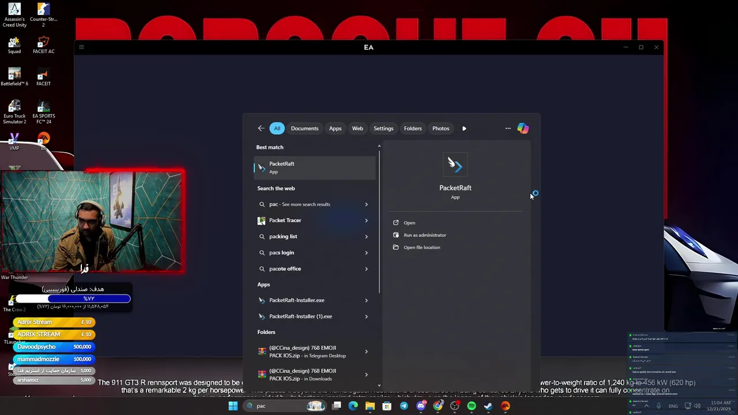The height and width of the screenshot is (415, 738).
Task: Open Assassin's Creed Unity desktop shortcut
Action: (x=14, y=15)
